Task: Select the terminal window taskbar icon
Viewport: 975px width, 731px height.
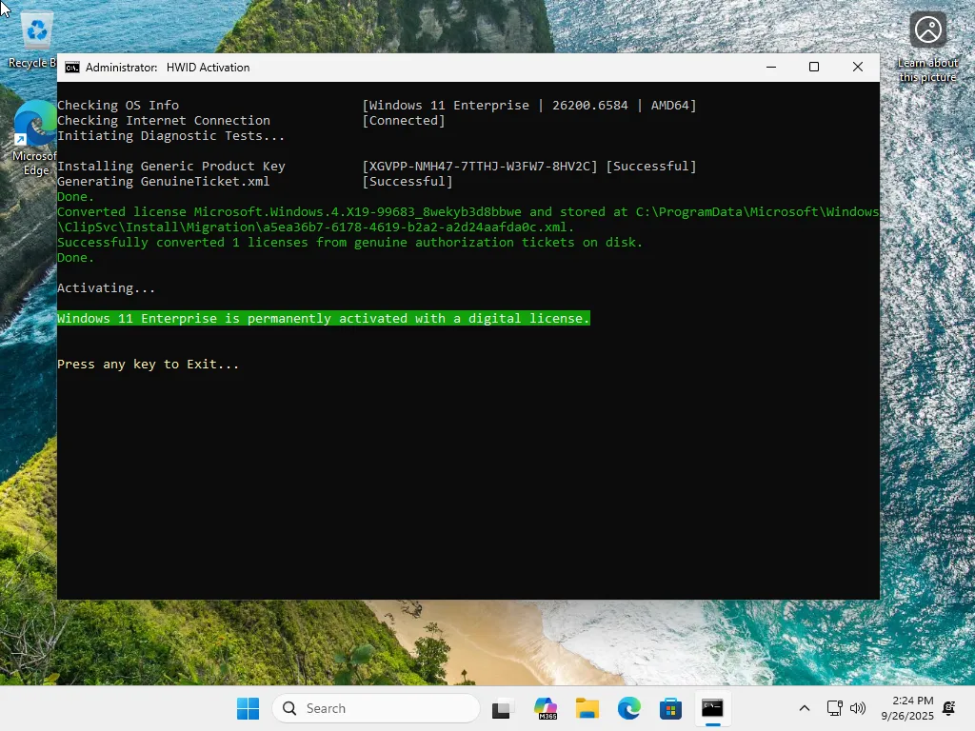Action: (712, 708)
